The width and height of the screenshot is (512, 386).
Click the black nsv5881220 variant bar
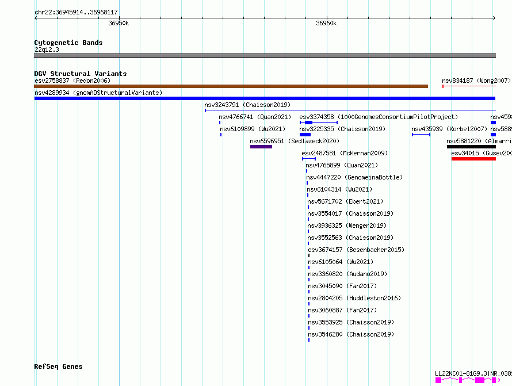coord(471,147)
